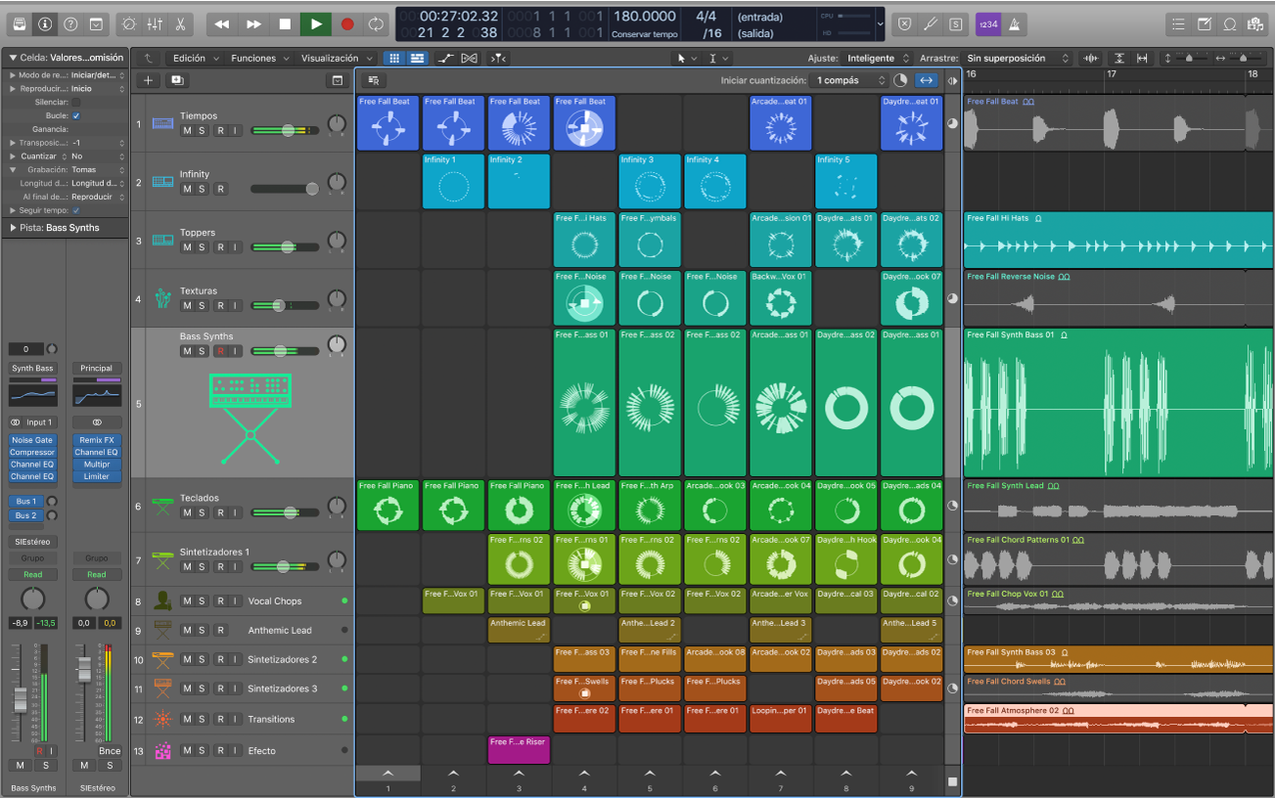Mute the Infinity track
The width and height of the screenshot is (1275, 799).
[x=187, y=189]
